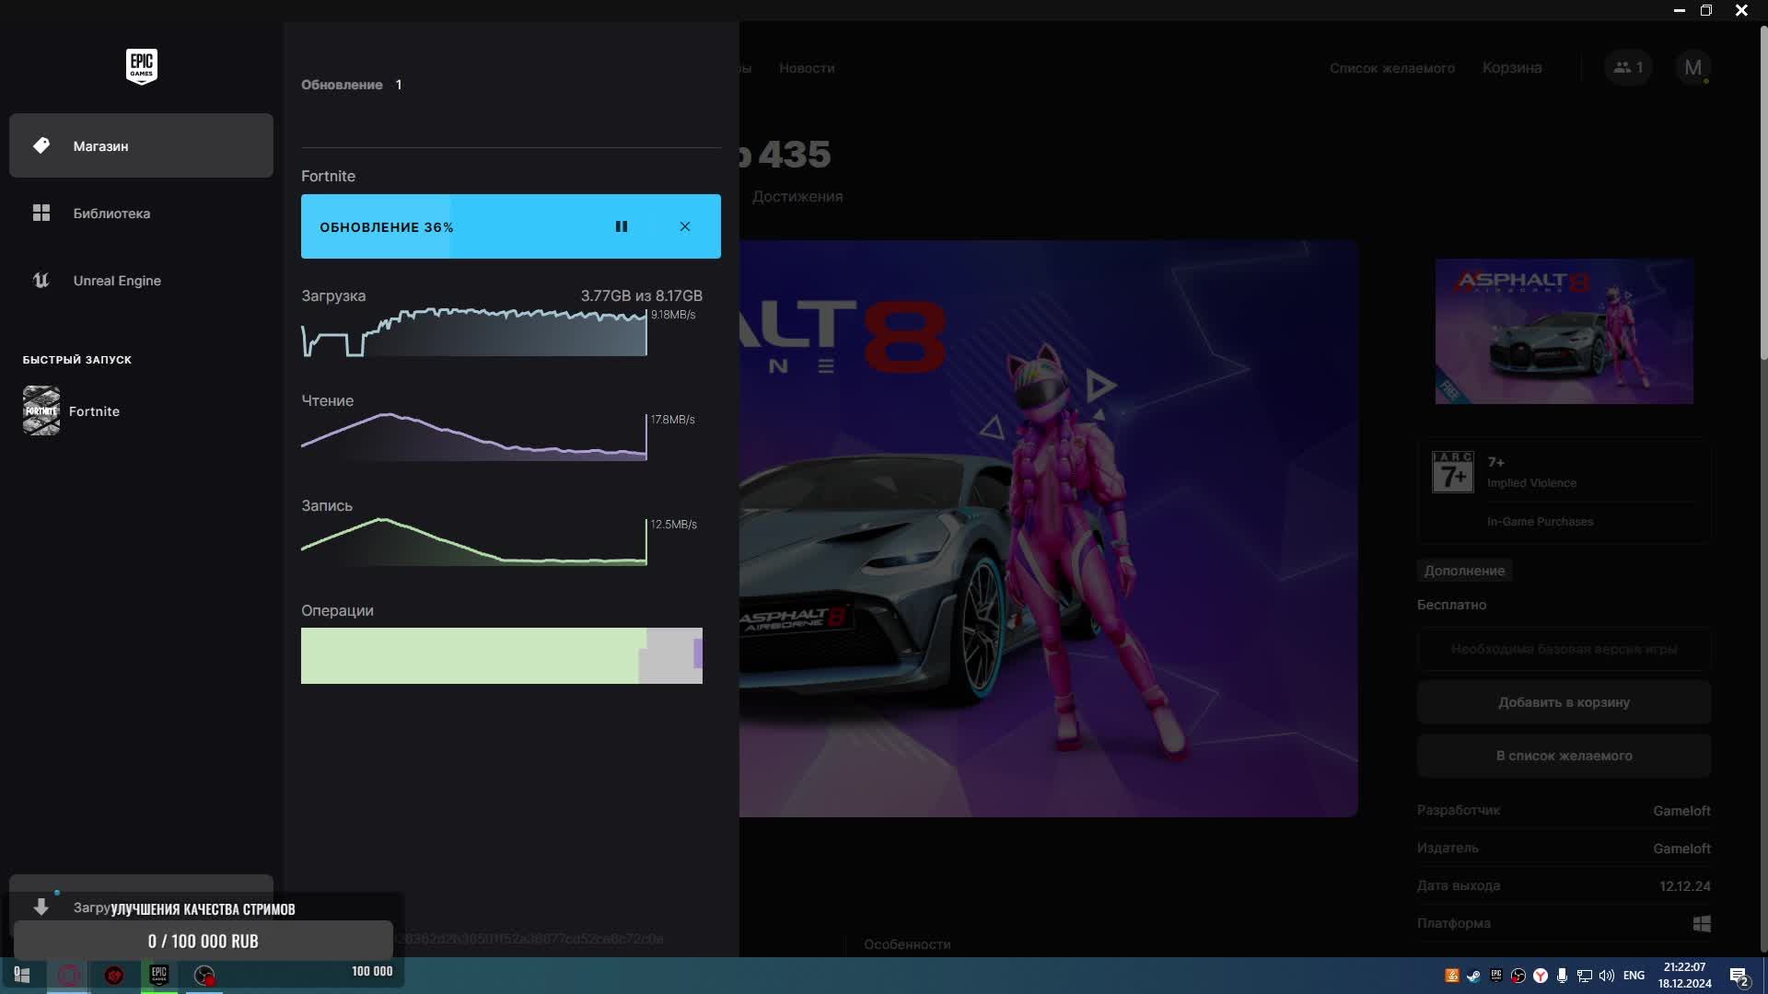Open the Корзина cart link
The image size is (1768, 994).
(x=1511, y=68)
